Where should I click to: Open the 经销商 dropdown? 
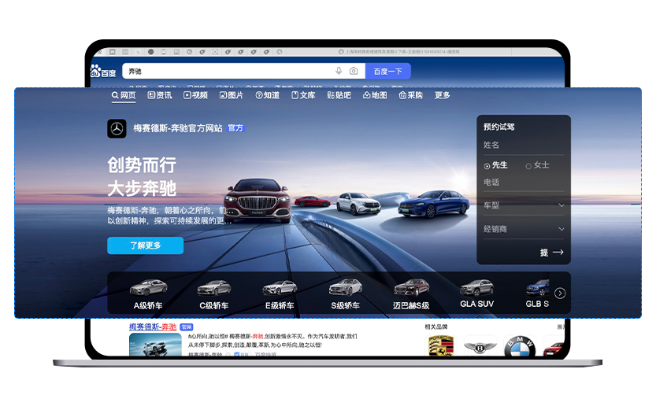click(524, 229)
